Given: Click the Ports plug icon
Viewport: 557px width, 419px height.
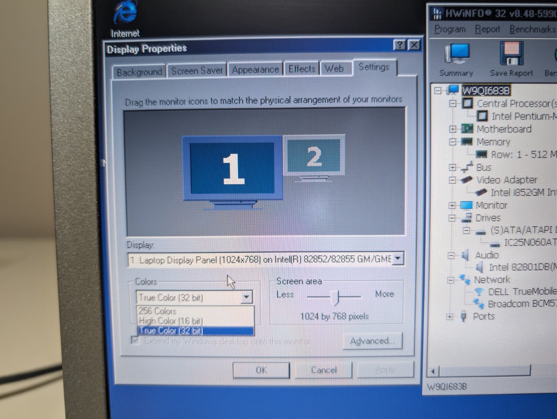Looking at the screenshot, I should click(x=463, y=316).
